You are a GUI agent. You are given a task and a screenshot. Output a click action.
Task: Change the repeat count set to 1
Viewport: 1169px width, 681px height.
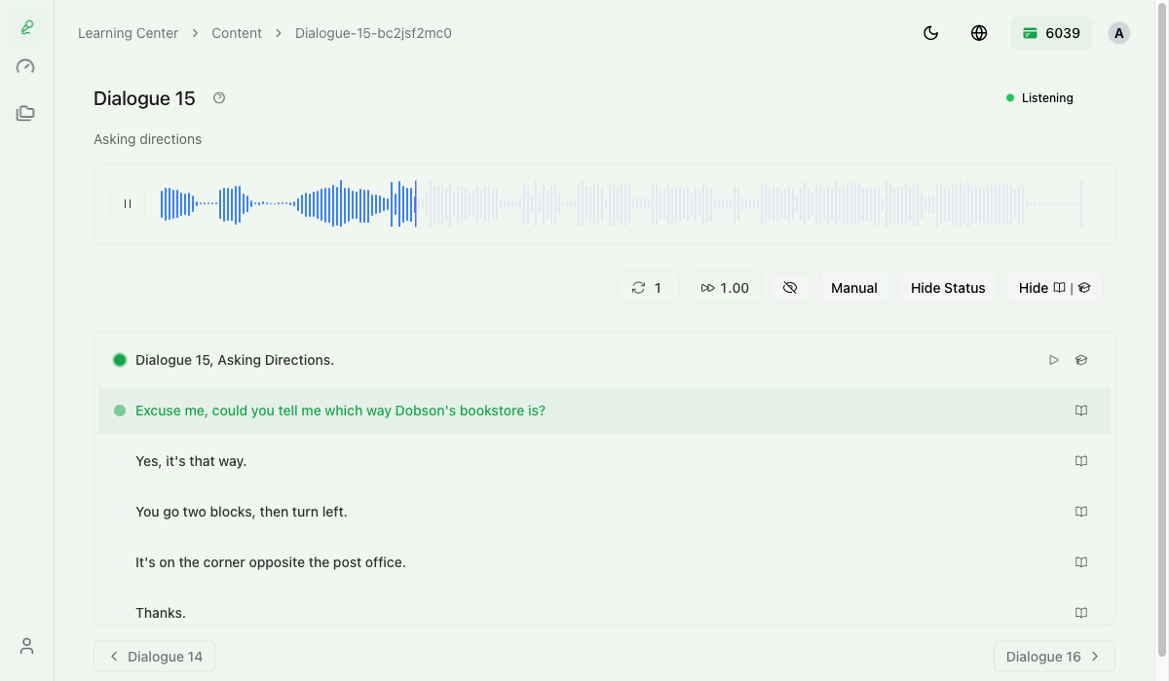click(x=648, y=288)
